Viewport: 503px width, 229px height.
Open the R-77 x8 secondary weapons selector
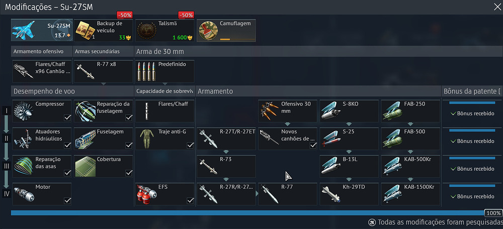[x=103, y=71]
